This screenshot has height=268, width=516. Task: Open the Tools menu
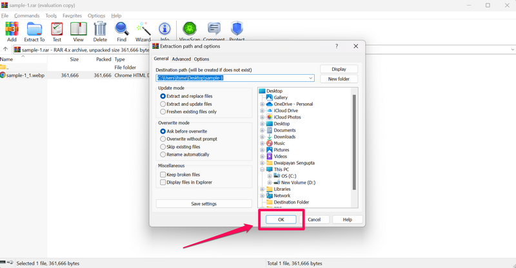(x=51, y=15)
